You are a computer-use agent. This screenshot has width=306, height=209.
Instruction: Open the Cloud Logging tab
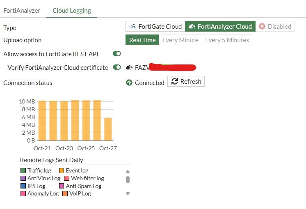(72, 11)
